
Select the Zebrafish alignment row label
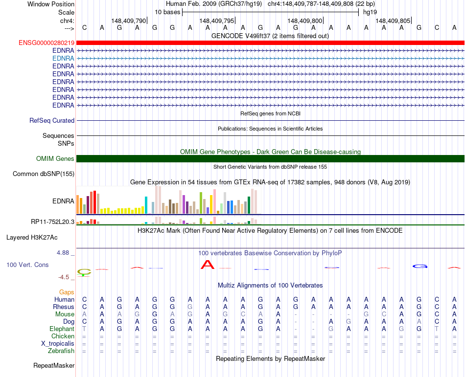click(x=61, y=351)
